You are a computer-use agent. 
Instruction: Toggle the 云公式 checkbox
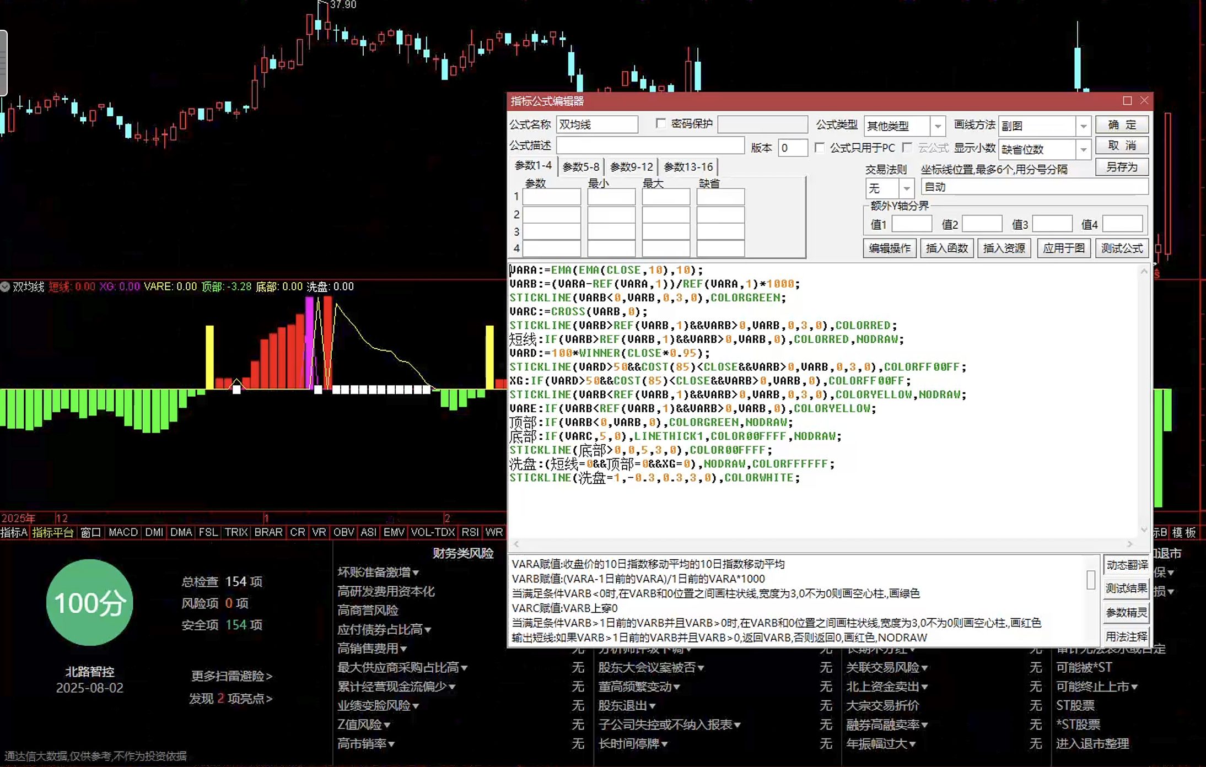coord(907,148)
